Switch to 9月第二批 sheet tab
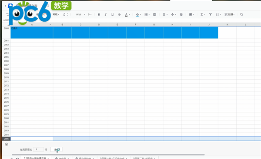The height and width of the screenshot is (159, 261). [144, 158]
